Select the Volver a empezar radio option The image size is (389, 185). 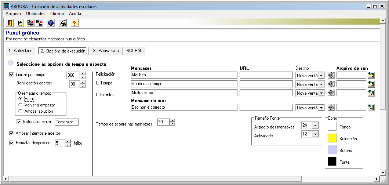click(x=21, y=105)
